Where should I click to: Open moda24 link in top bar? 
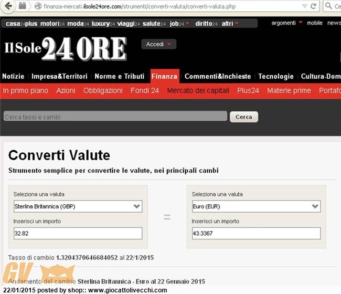point(78,24)
